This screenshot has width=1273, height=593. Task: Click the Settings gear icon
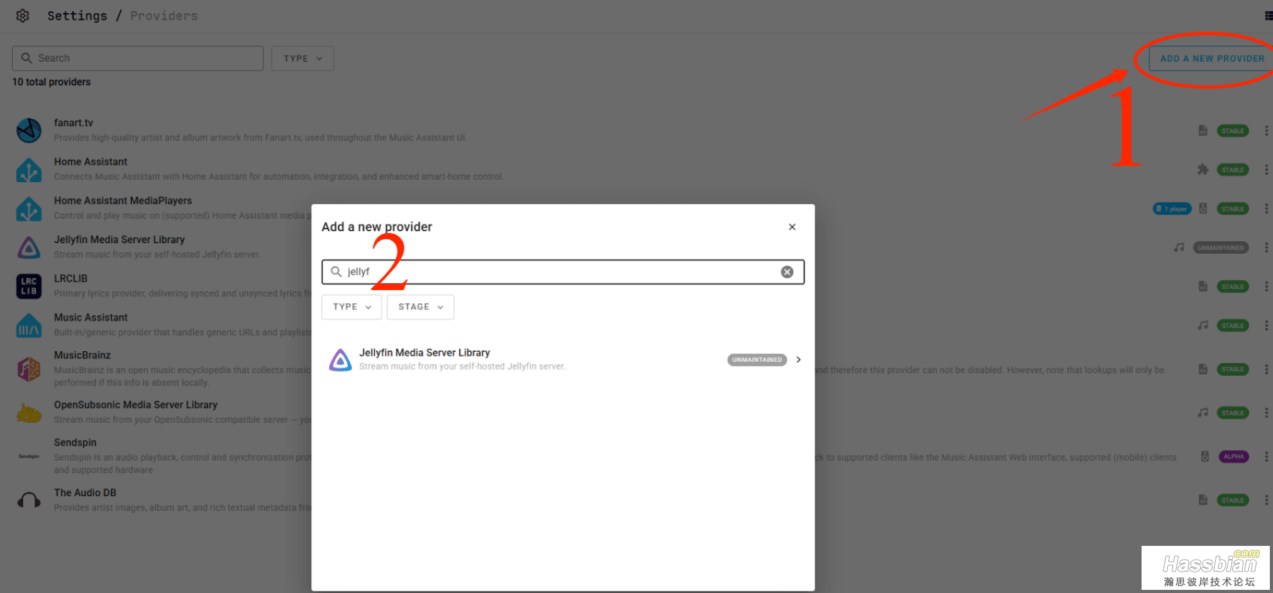point(23,16)
